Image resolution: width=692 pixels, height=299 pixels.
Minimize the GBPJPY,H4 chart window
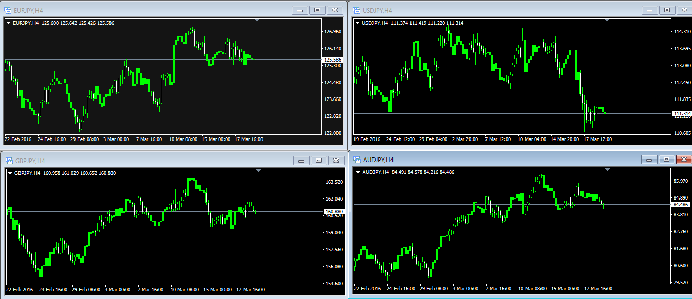pyautogui.click(x=301, y=161)
